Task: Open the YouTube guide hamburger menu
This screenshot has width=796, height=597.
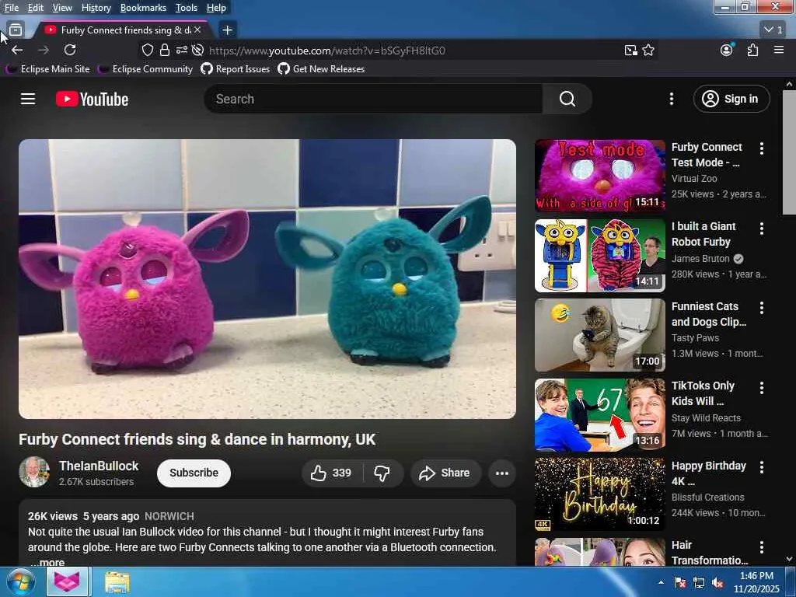Action: click(x=28, y=99)
